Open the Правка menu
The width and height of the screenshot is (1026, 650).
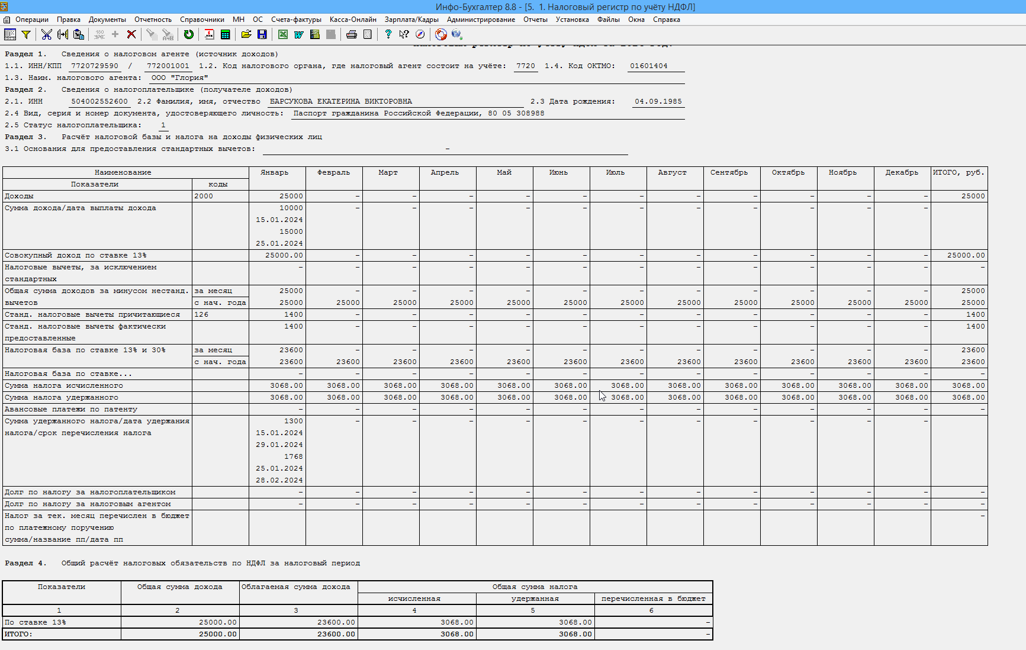pyautogui.click(x=69, y=20)
